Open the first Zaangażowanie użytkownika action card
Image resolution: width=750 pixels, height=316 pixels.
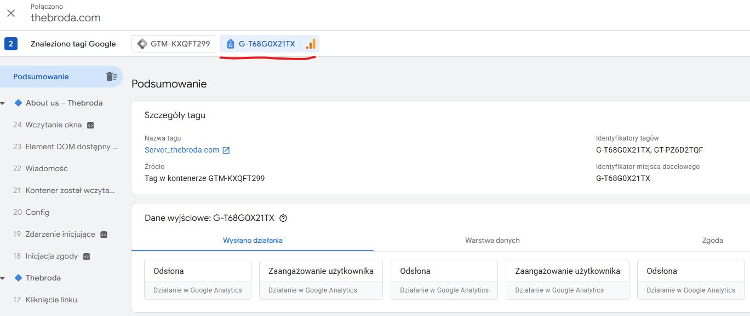coord(321,280)
